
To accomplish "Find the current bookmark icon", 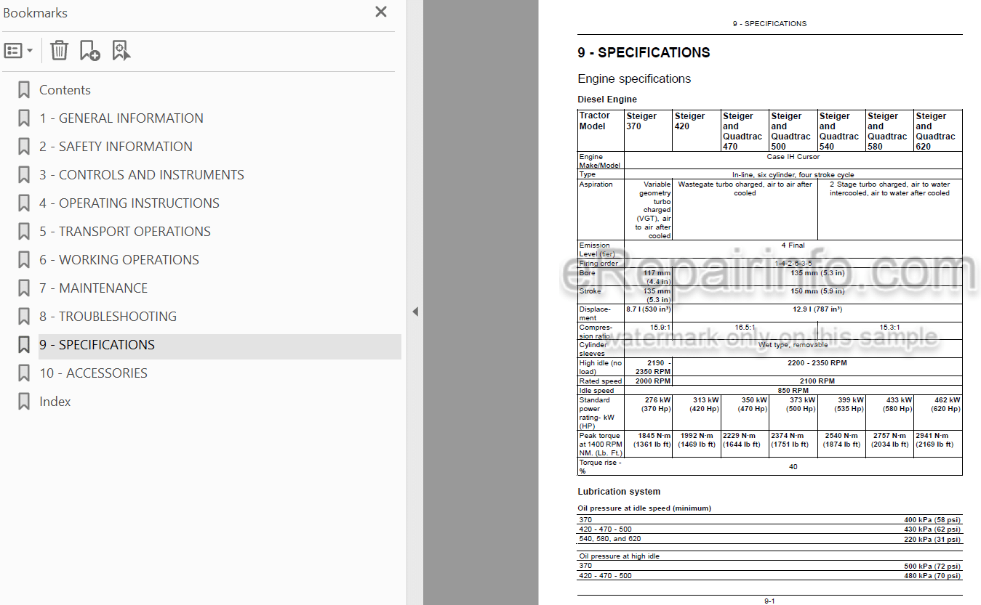I will (121, 51).
